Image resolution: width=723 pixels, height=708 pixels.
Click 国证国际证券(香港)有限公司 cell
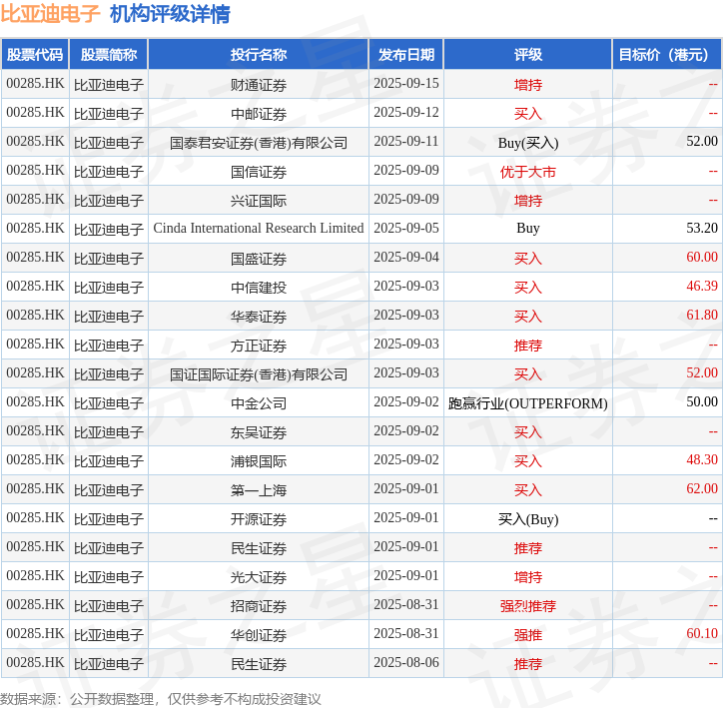pos(259,374)
